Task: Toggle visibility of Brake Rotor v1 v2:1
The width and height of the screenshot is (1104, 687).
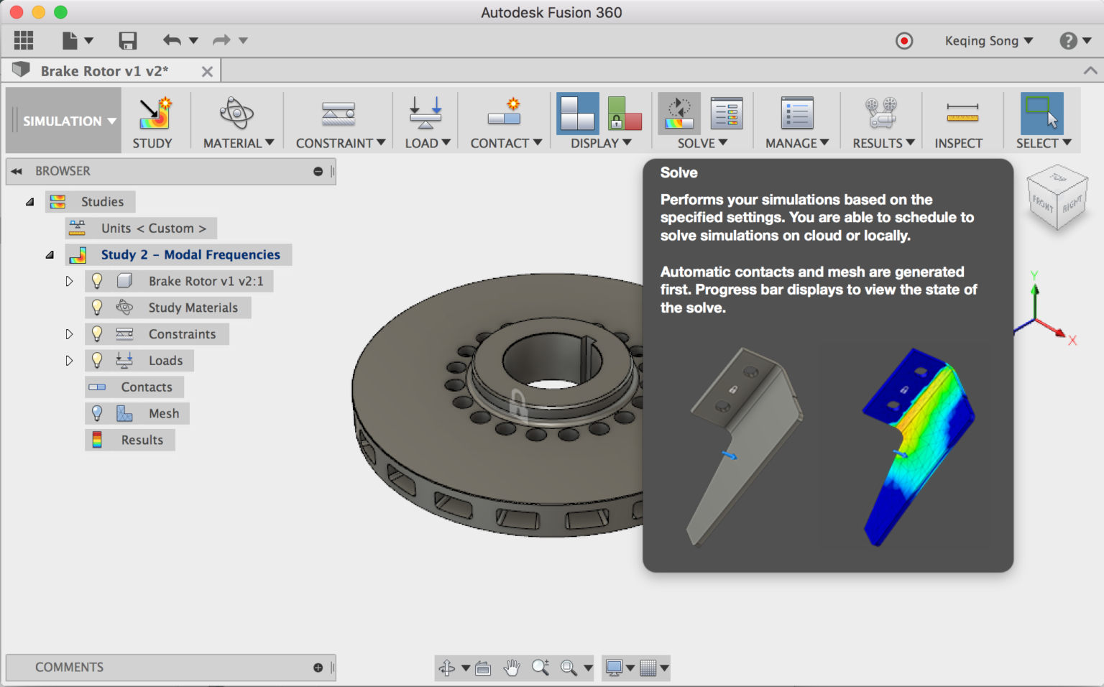Action: pyautogui.click(x=97, y=281)
